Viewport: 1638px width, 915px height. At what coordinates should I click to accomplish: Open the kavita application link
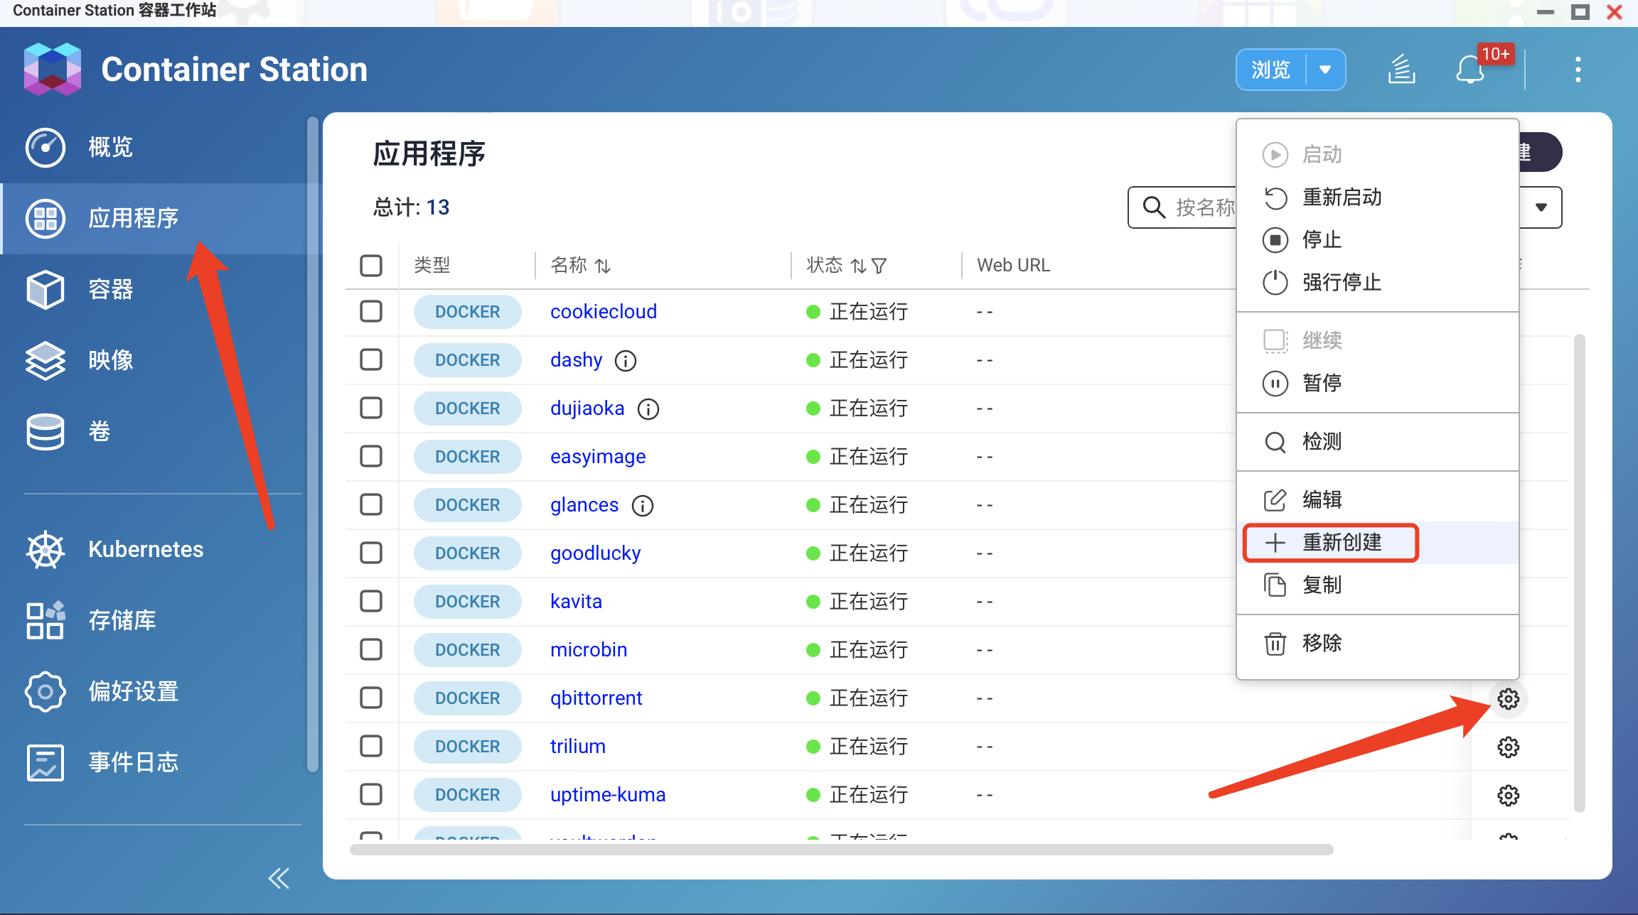pyautogui.click(x=576, y=601)
